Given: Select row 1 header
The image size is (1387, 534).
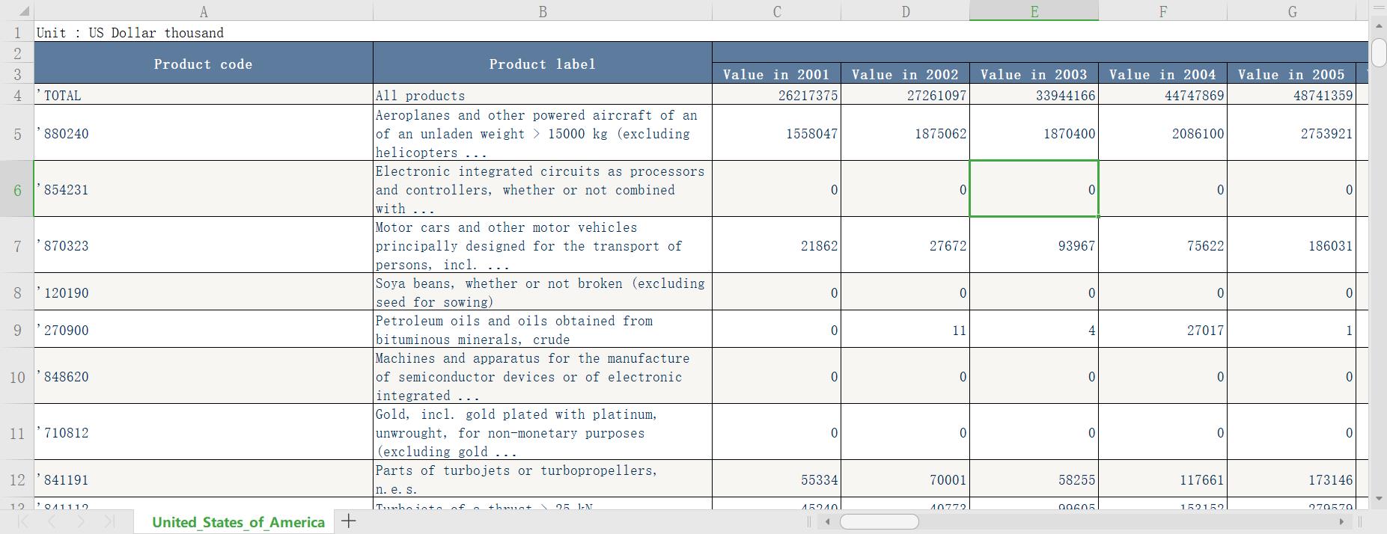Looking at the screenshot, I should [17, 32].
